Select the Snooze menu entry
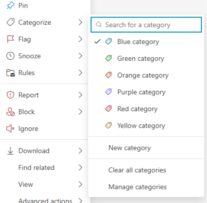 44,56
